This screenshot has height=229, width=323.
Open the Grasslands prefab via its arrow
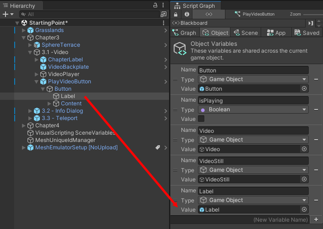pos(165,31)
